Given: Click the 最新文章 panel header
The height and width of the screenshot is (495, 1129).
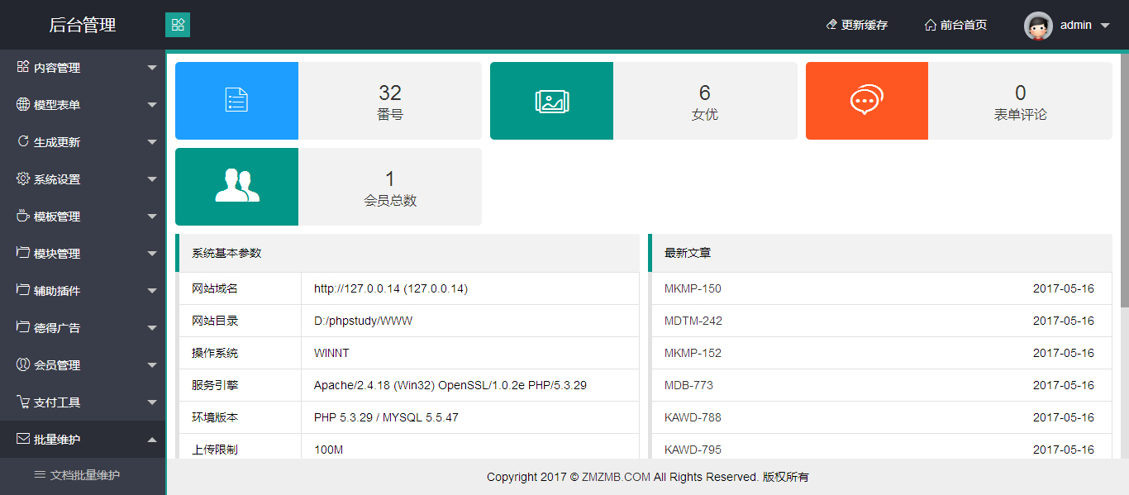Looking at the screenshot, I should click(x=880, y=253).
